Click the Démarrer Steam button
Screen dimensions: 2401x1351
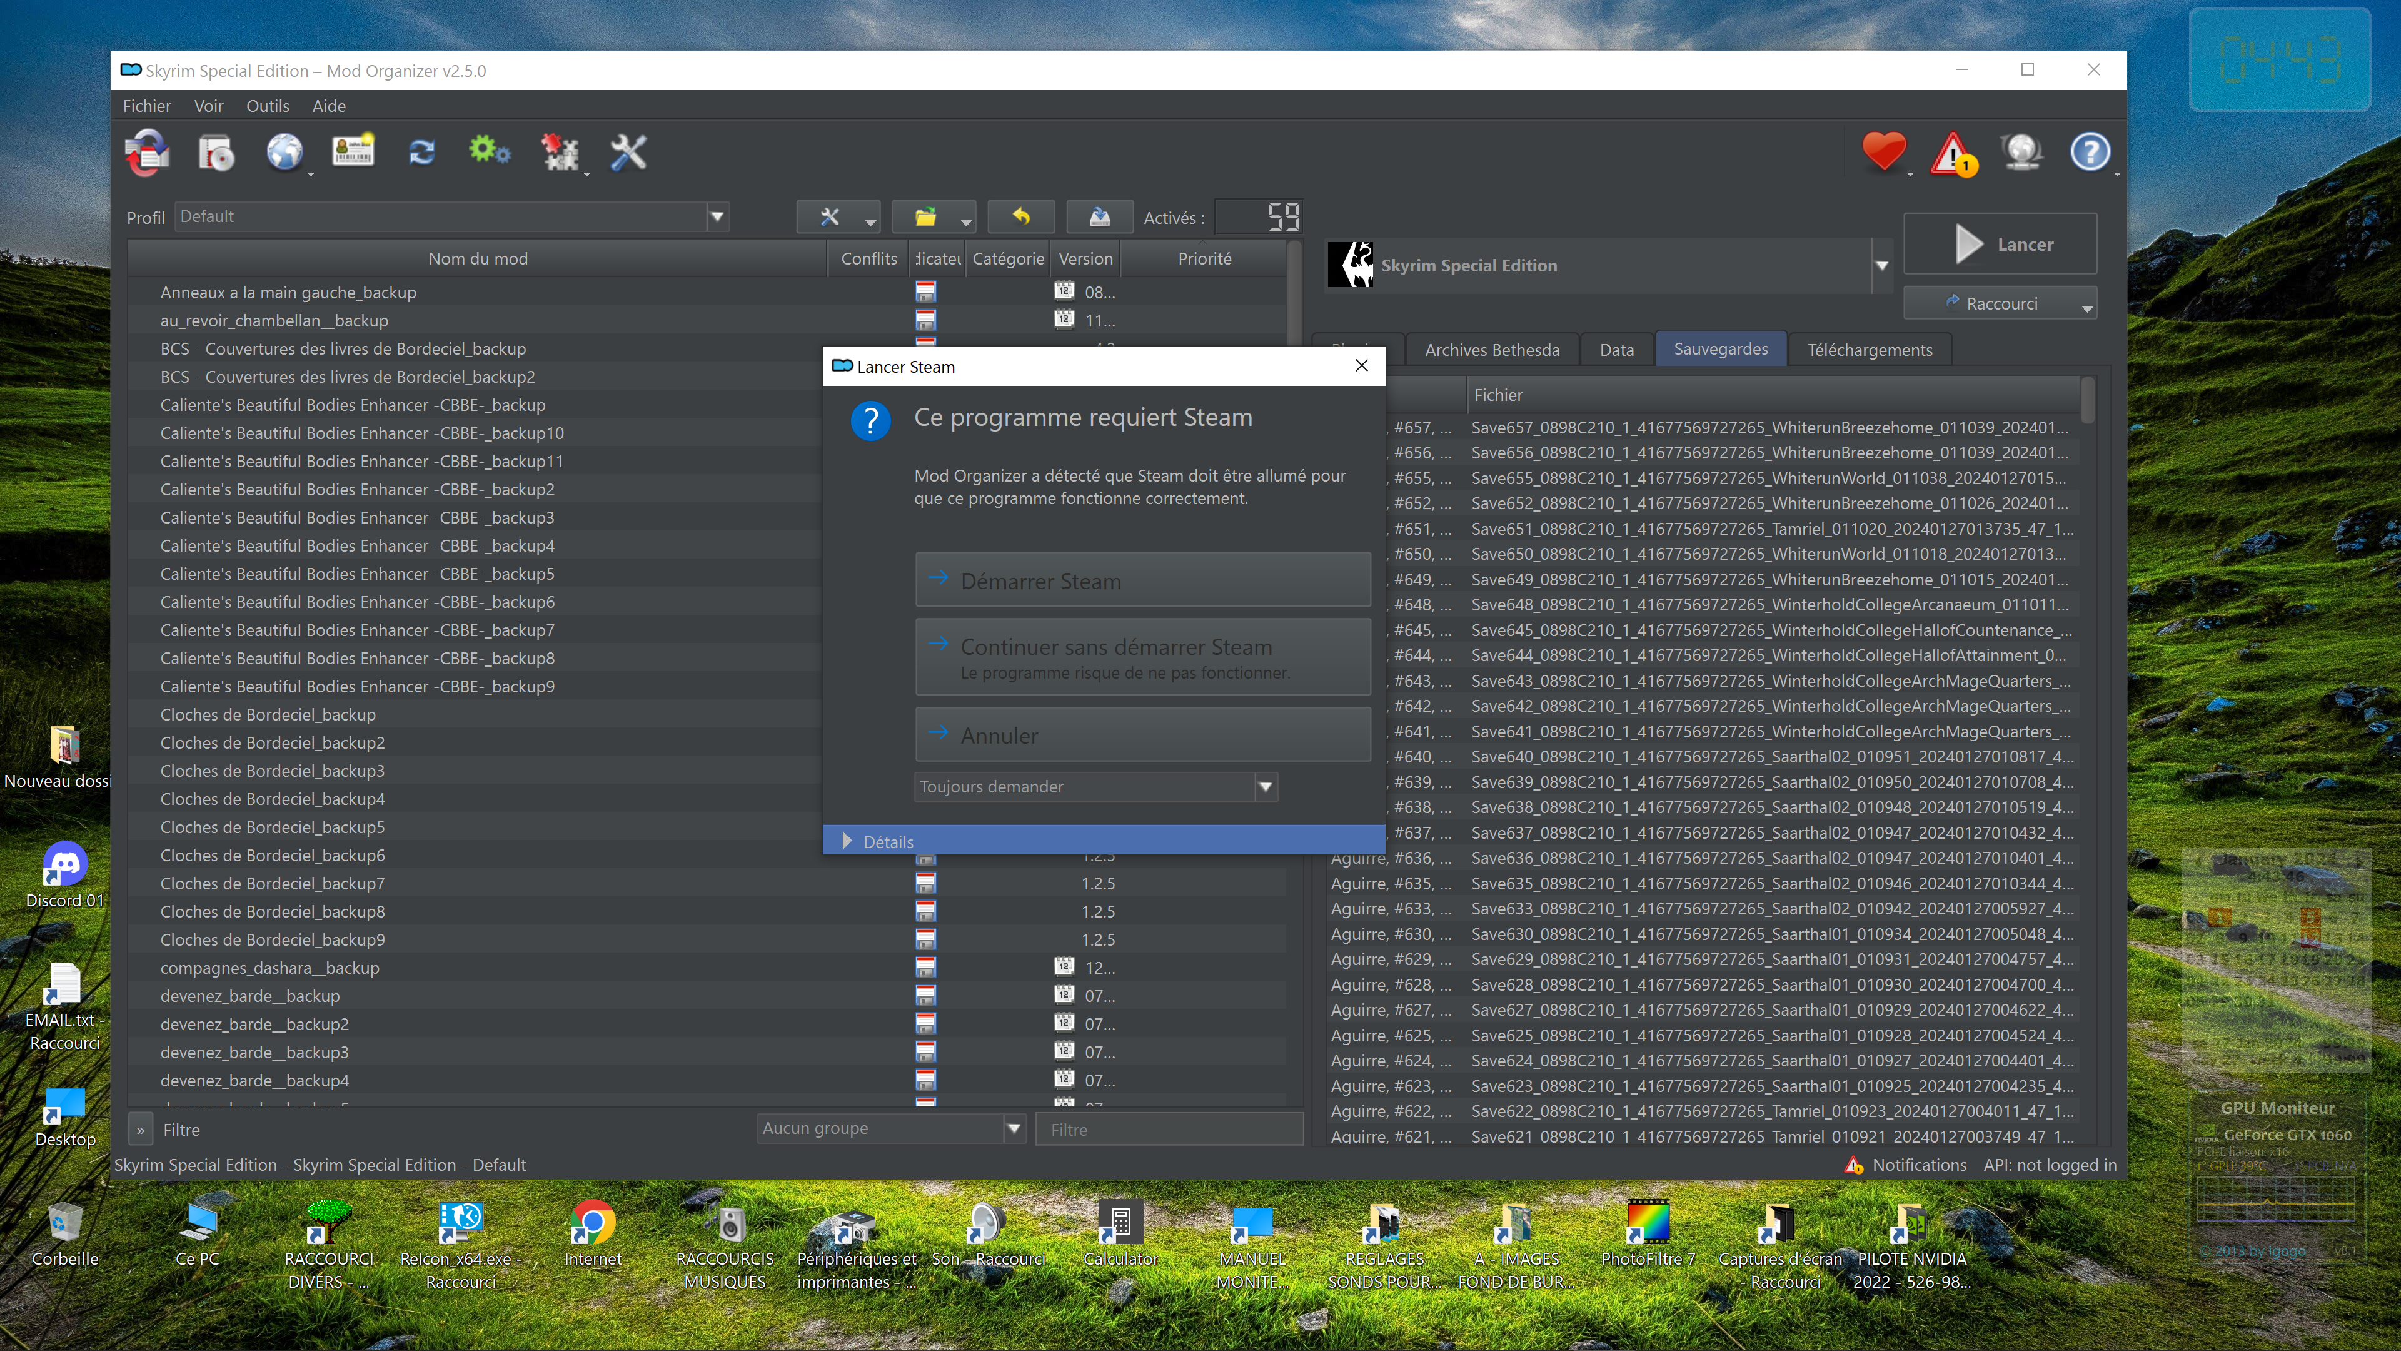click(x=1143, y=580)
